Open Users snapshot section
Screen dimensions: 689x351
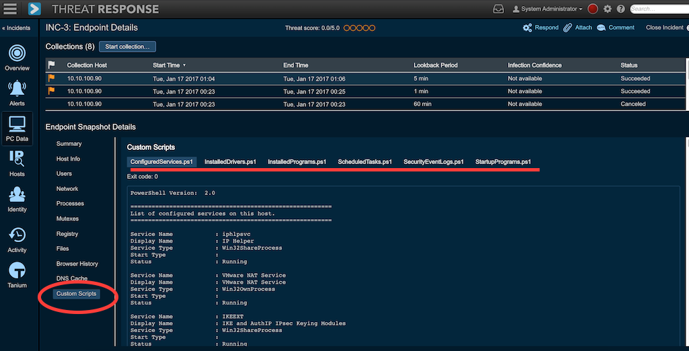[64, 173]
